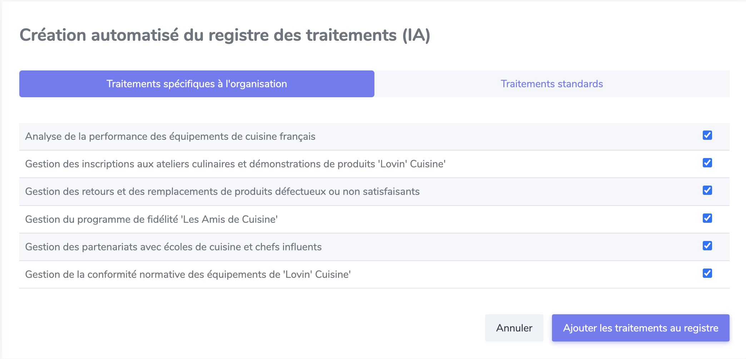746x359 pixels.
Task: Select the 'Analyse de la performance des équipements' row label
Action: tap(170, 137)
